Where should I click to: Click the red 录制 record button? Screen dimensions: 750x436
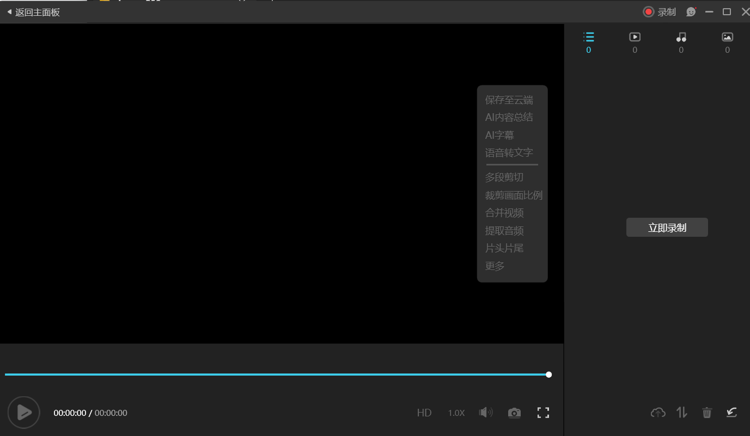point(659,12)
